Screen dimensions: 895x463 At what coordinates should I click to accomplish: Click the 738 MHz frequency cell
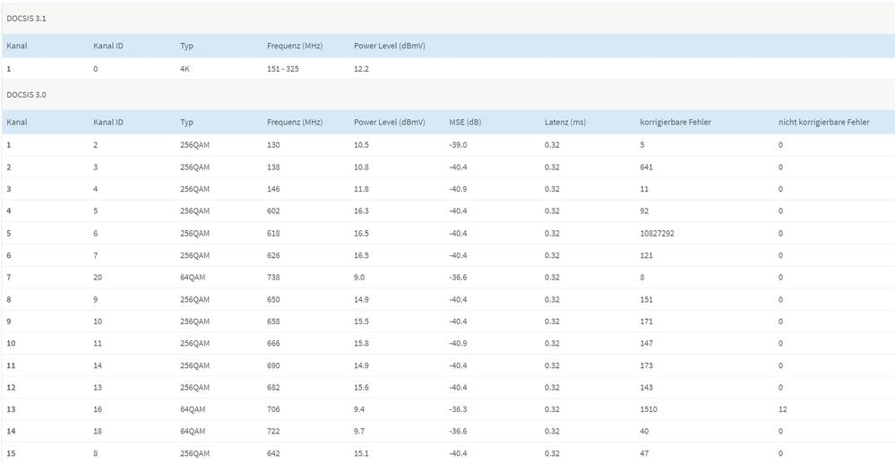[274, 277]
